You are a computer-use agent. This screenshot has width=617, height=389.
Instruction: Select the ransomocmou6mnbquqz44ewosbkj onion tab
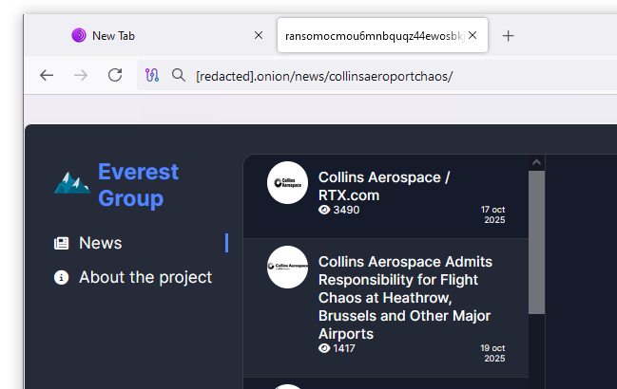(x=371, y=35)
